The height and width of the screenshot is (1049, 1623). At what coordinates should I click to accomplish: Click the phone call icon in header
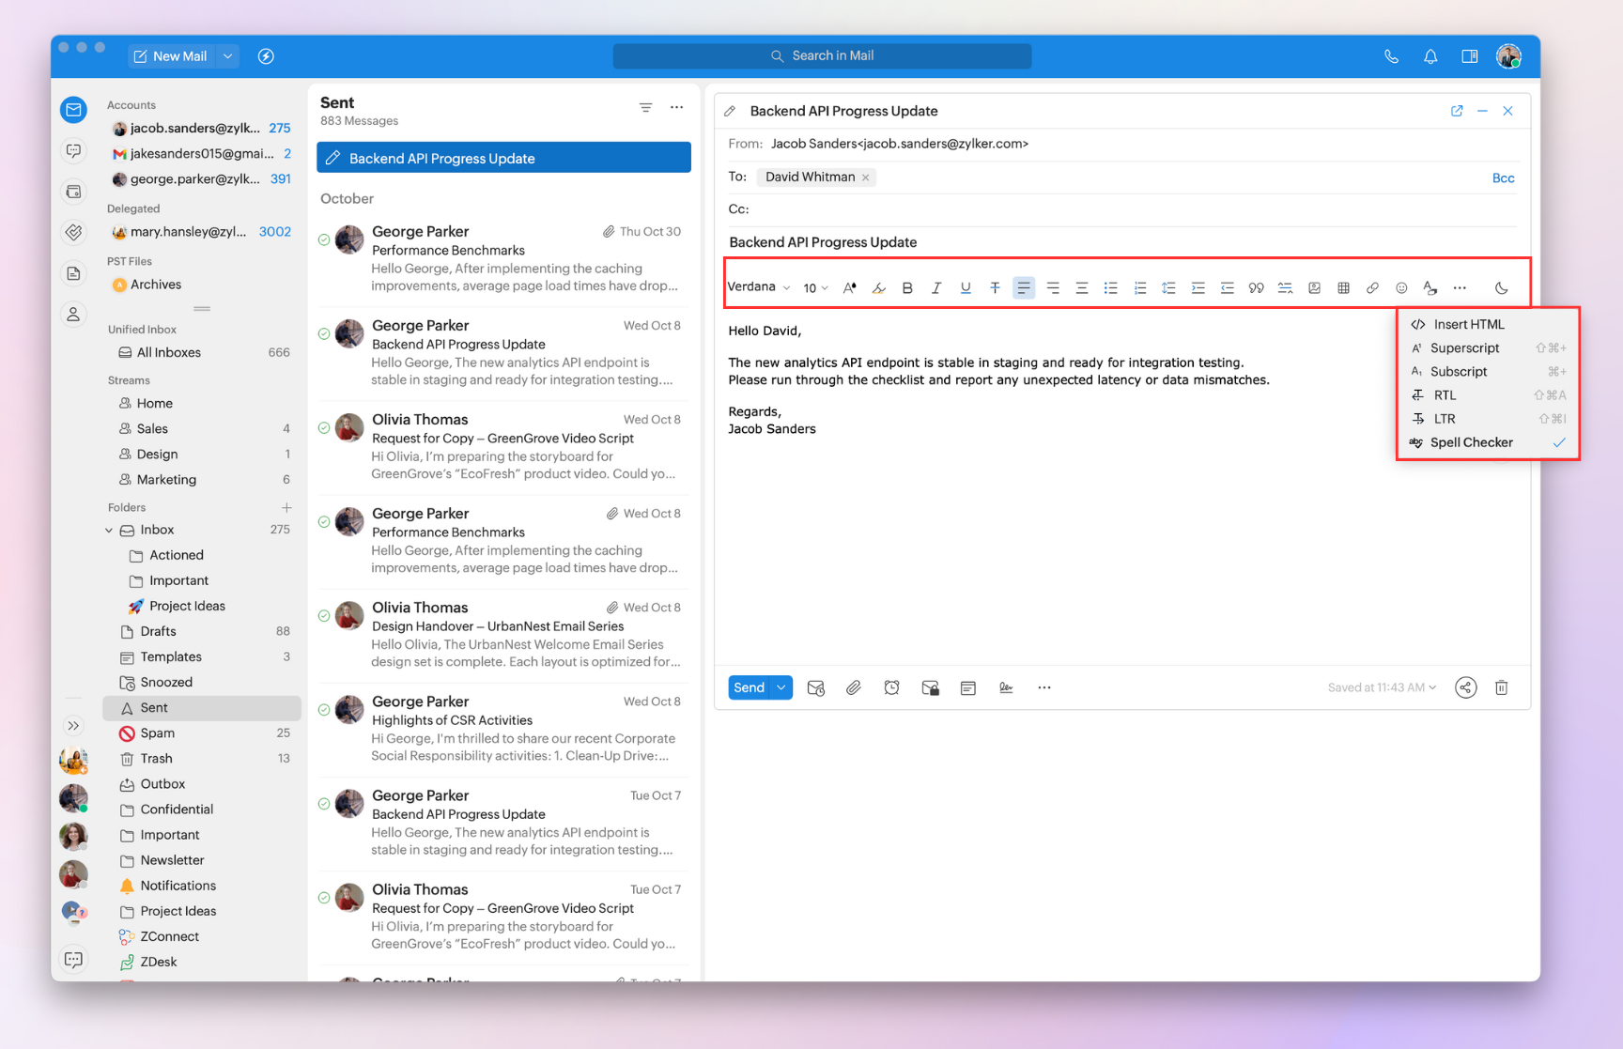click(1392, 56)
